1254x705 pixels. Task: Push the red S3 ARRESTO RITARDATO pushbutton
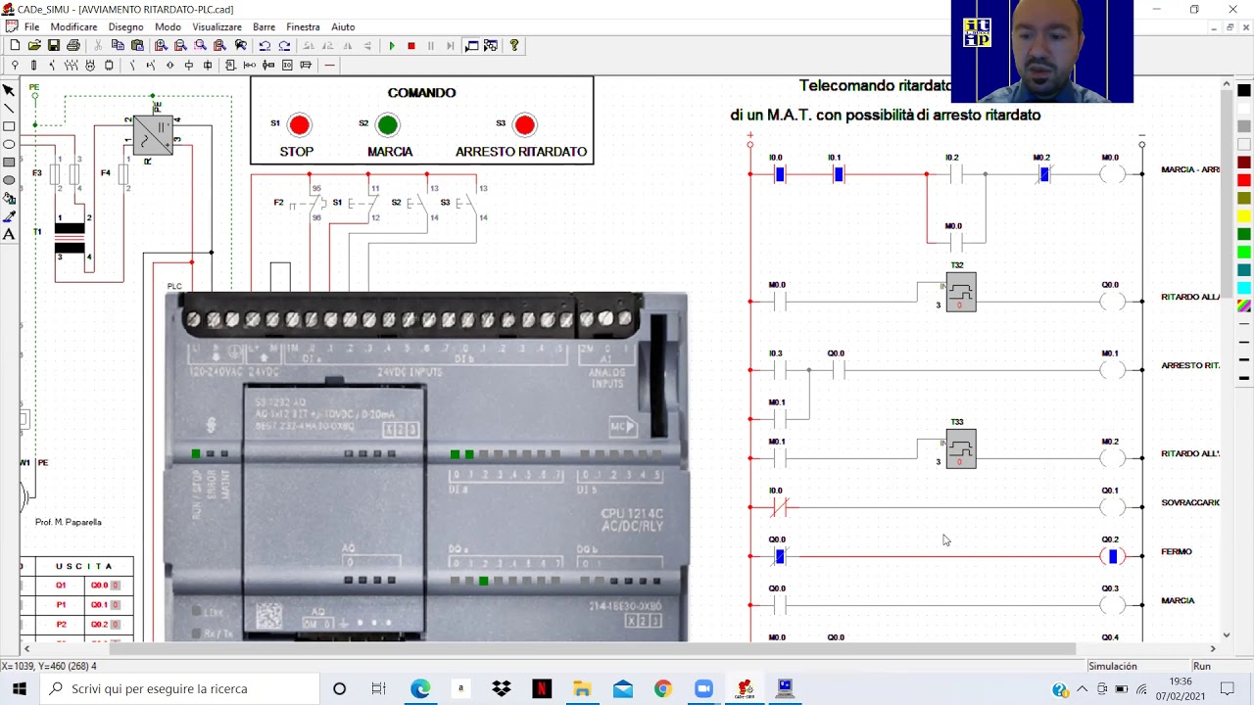[x=525, y=124]
